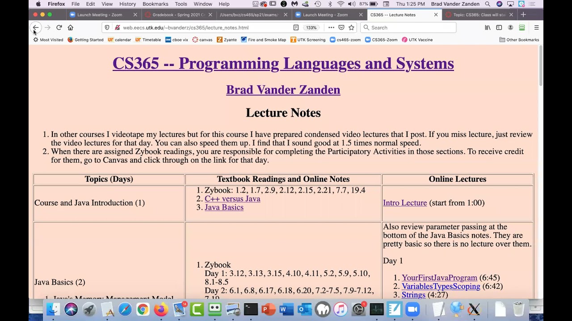Open the C++ versus Java notes
The width and height of the screenshot is (572, 321).
click(x=232, y=199)
